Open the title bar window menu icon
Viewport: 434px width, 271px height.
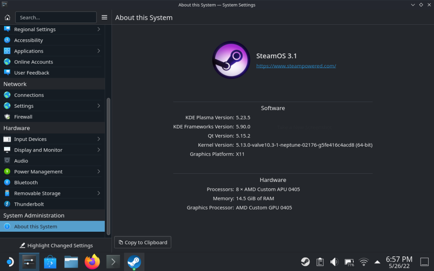click(4, 4)
